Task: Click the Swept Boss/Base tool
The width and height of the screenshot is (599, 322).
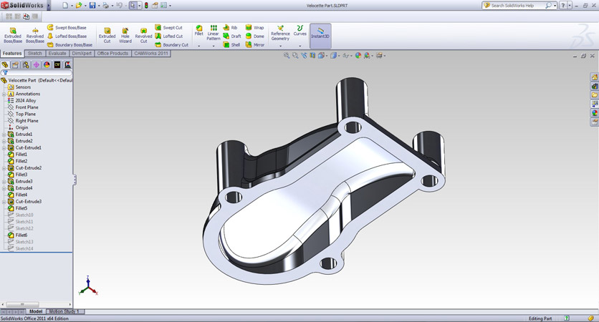Action: 67,28
